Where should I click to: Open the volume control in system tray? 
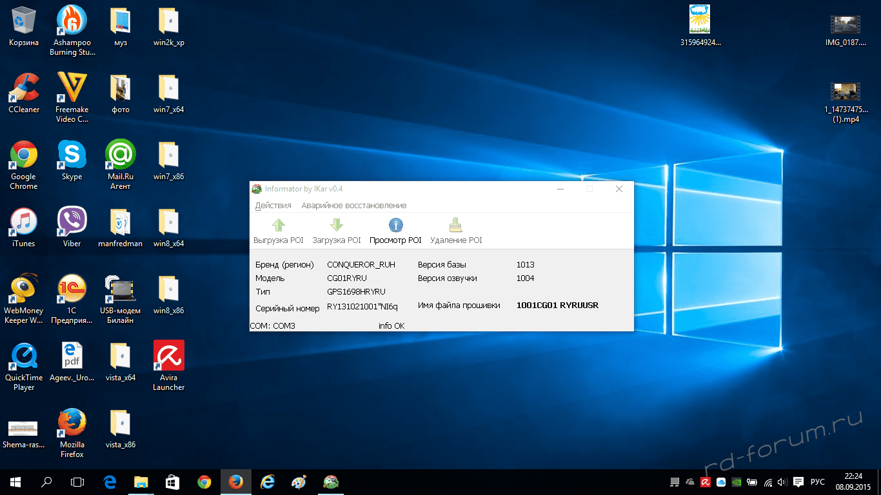[x=782, y=482]
